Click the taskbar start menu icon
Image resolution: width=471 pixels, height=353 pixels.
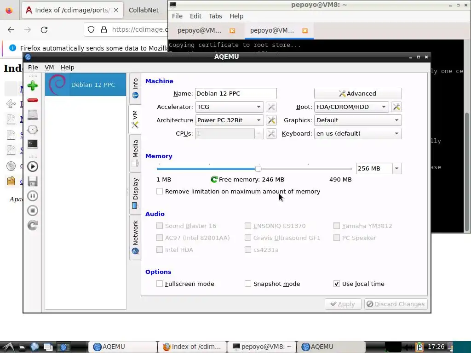[x=7, y=347]
